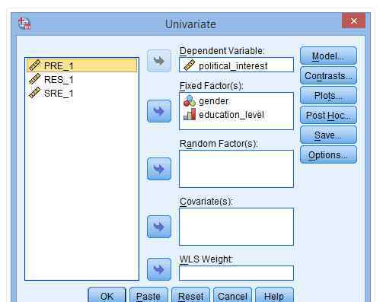Click inside the Covariate(s) box
This screenshot has height=302, width=383.
point(236,227)
